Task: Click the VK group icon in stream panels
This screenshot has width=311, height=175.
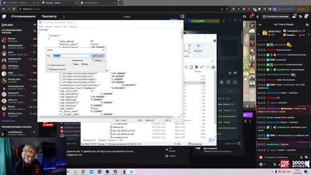Action: click(x=167, y=149)
